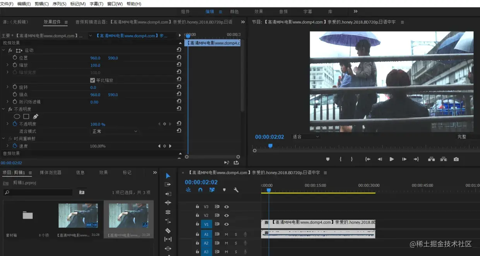Click the Position X value 960.0

(x=95, y=58)
